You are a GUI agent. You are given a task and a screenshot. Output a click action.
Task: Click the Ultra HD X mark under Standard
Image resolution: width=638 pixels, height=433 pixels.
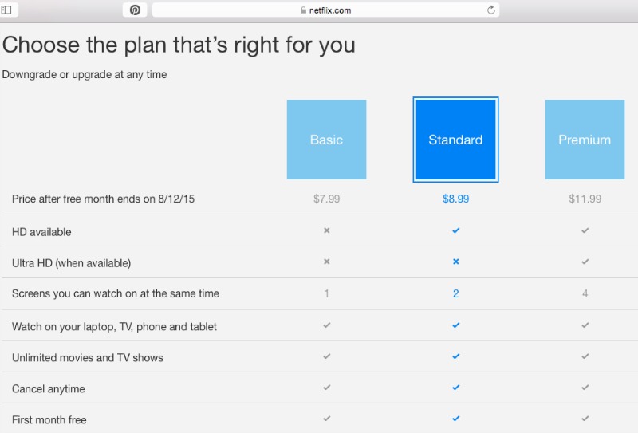tap(455, 262)
